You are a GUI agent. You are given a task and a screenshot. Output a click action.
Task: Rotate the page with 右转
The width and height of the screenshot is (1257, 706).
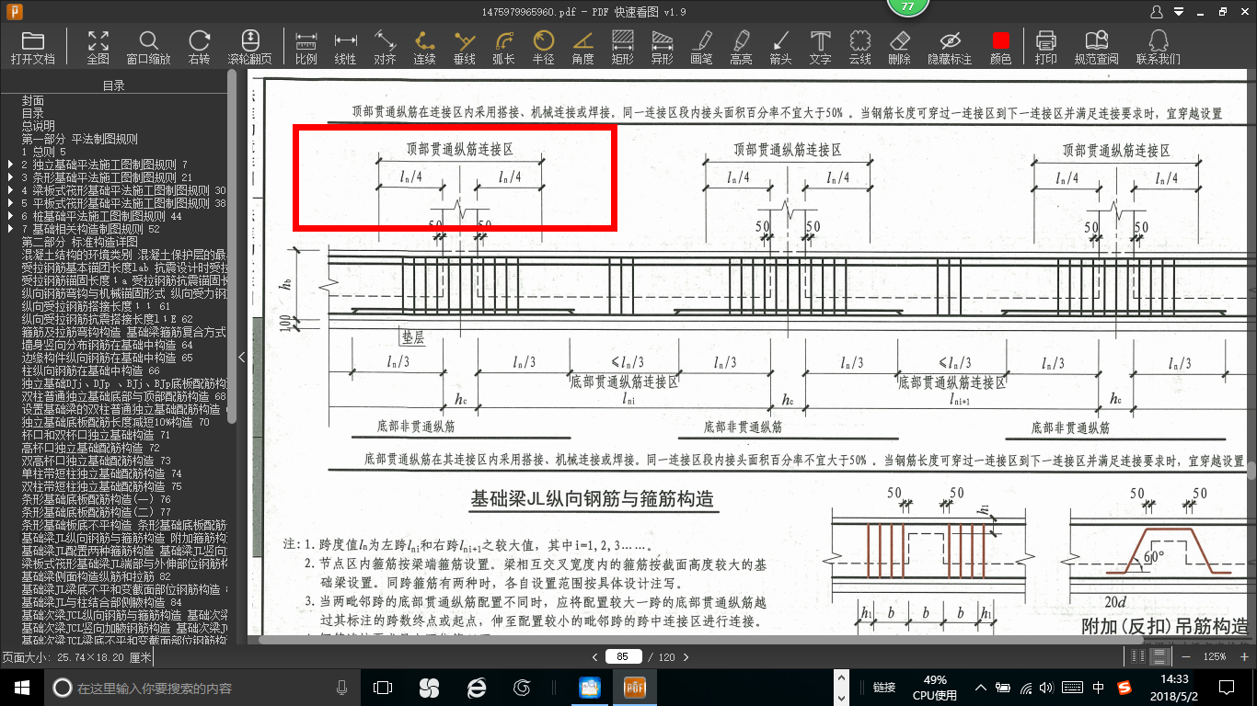(x=199, y=47)
